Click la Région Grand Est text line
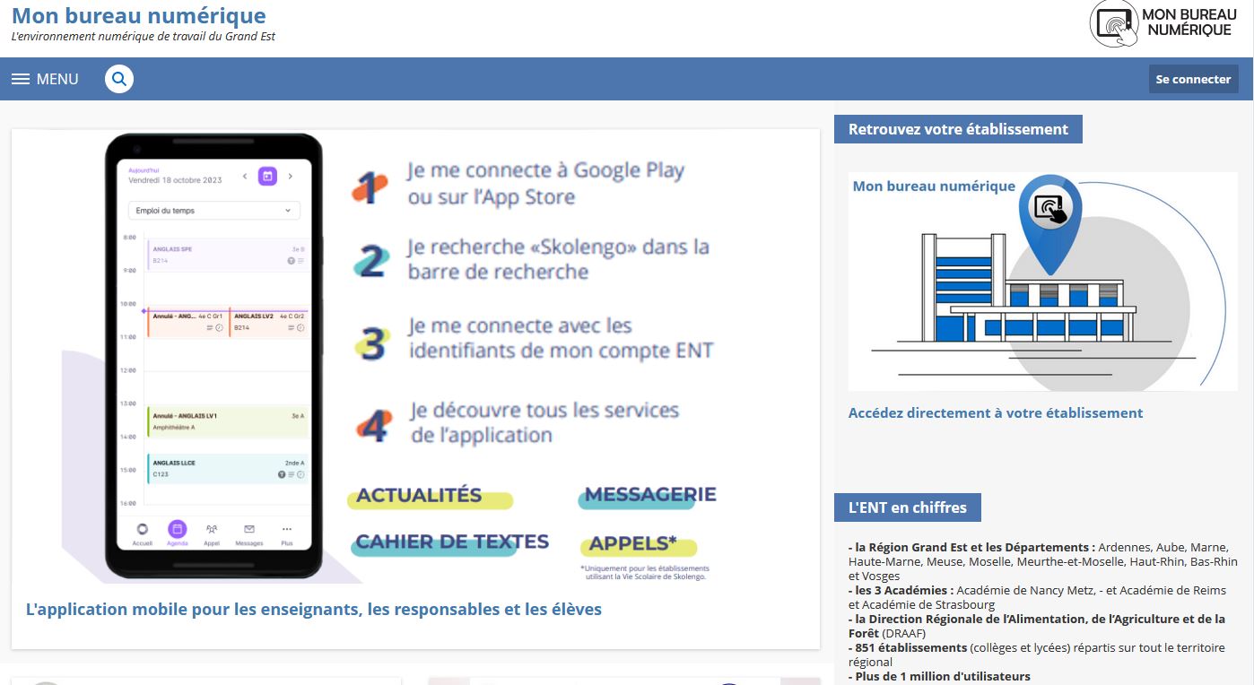 click(1043, 561)
